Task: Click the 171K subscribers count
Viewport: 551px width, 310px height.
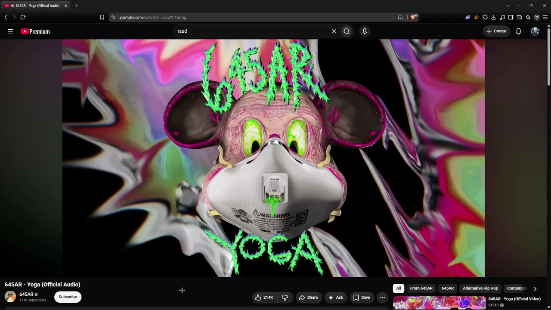Action: pyautogui.click(x=33, y=300)
